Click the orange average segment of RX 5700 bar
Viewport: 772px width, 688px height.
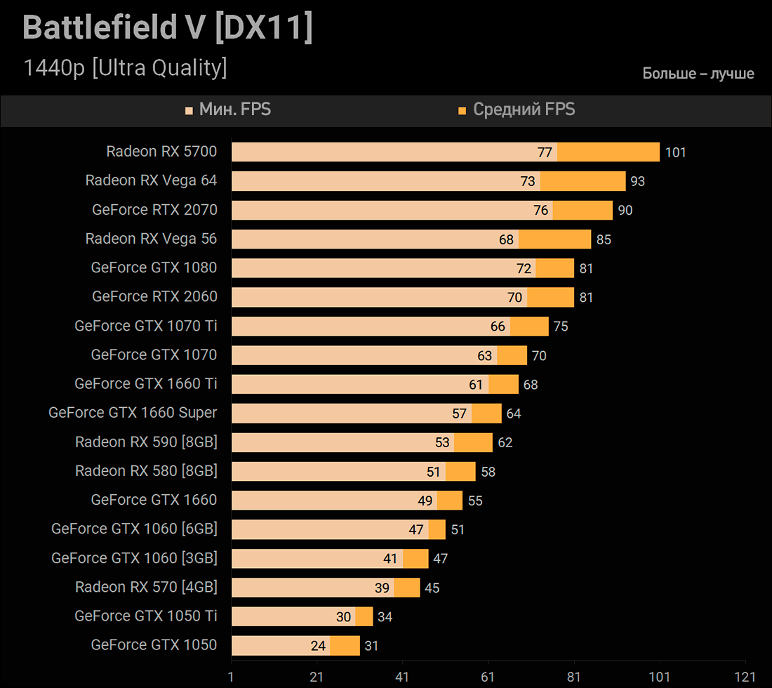(x=608, y=152)
